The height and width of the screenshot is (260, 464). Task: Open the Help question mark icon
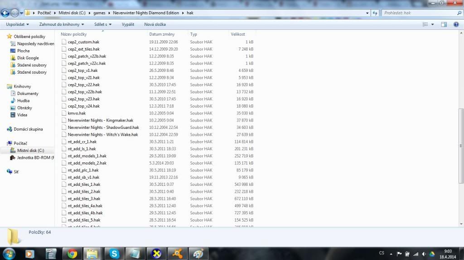point(456,24)
